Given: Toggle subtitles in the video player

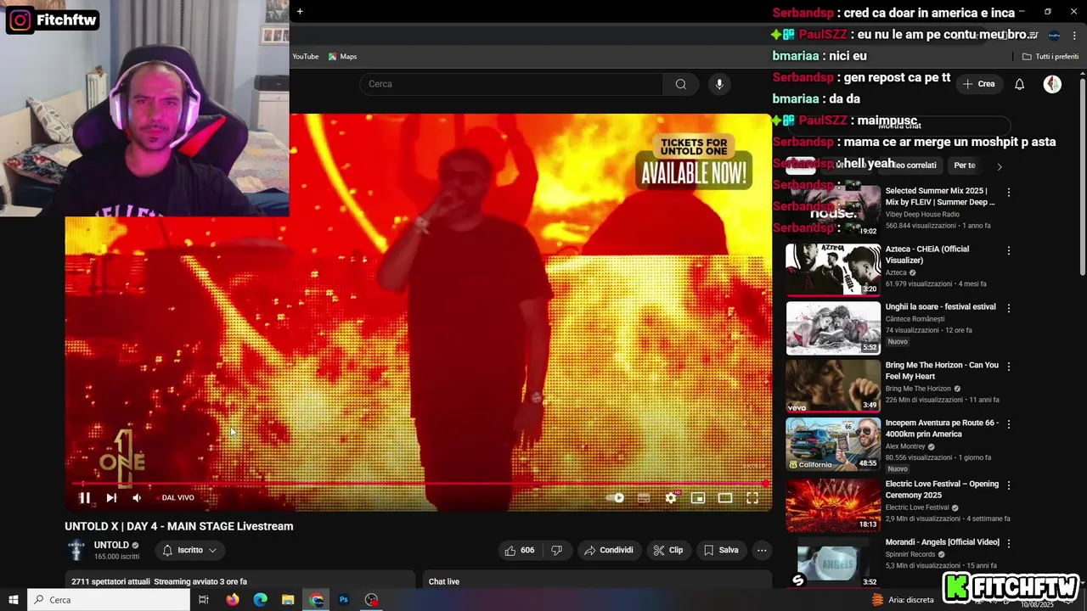Looking at the screenshot, I should [x=644, y=498].
